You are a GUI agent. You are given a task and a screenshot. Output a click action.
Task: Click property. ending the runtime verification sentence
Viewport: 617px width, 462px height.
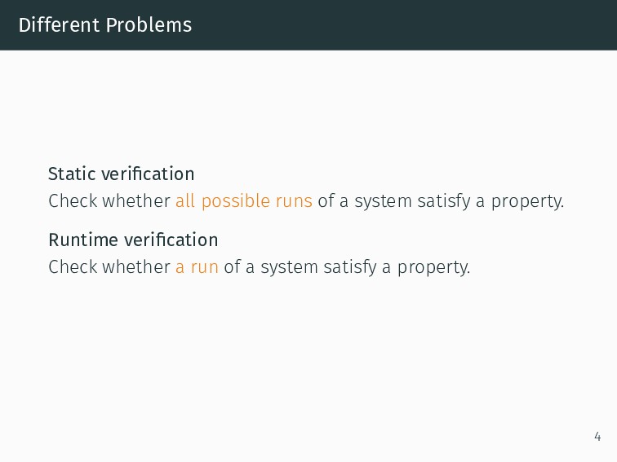coord(433,267)
